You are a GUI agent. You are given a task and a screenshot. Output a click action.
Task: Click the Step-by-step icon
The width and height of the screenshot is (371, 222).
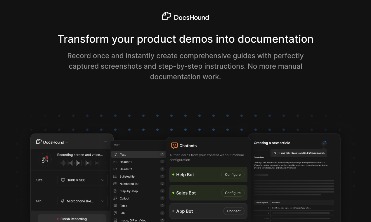pos(115,191)
